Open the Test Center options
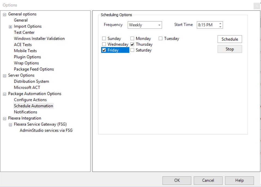This screenshot has height=187, width=261. [24, 33]
